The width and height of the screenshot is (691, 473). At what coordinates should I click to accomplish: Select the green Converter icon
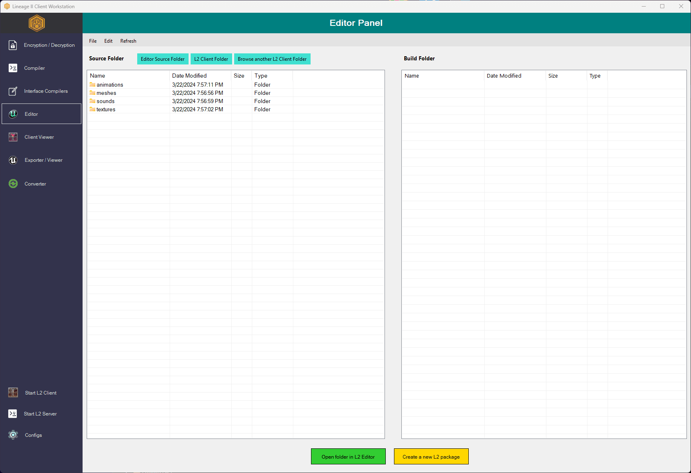click(13, 184)
